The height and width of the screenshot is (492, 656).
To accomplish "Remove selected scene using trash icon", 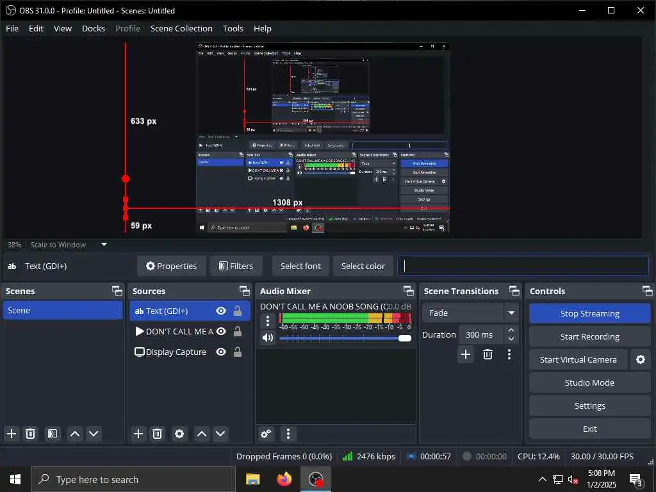I will tap(31, 434).
